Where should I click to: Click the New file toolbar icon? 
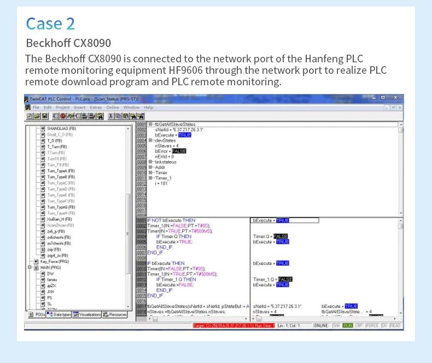[30, 116]
